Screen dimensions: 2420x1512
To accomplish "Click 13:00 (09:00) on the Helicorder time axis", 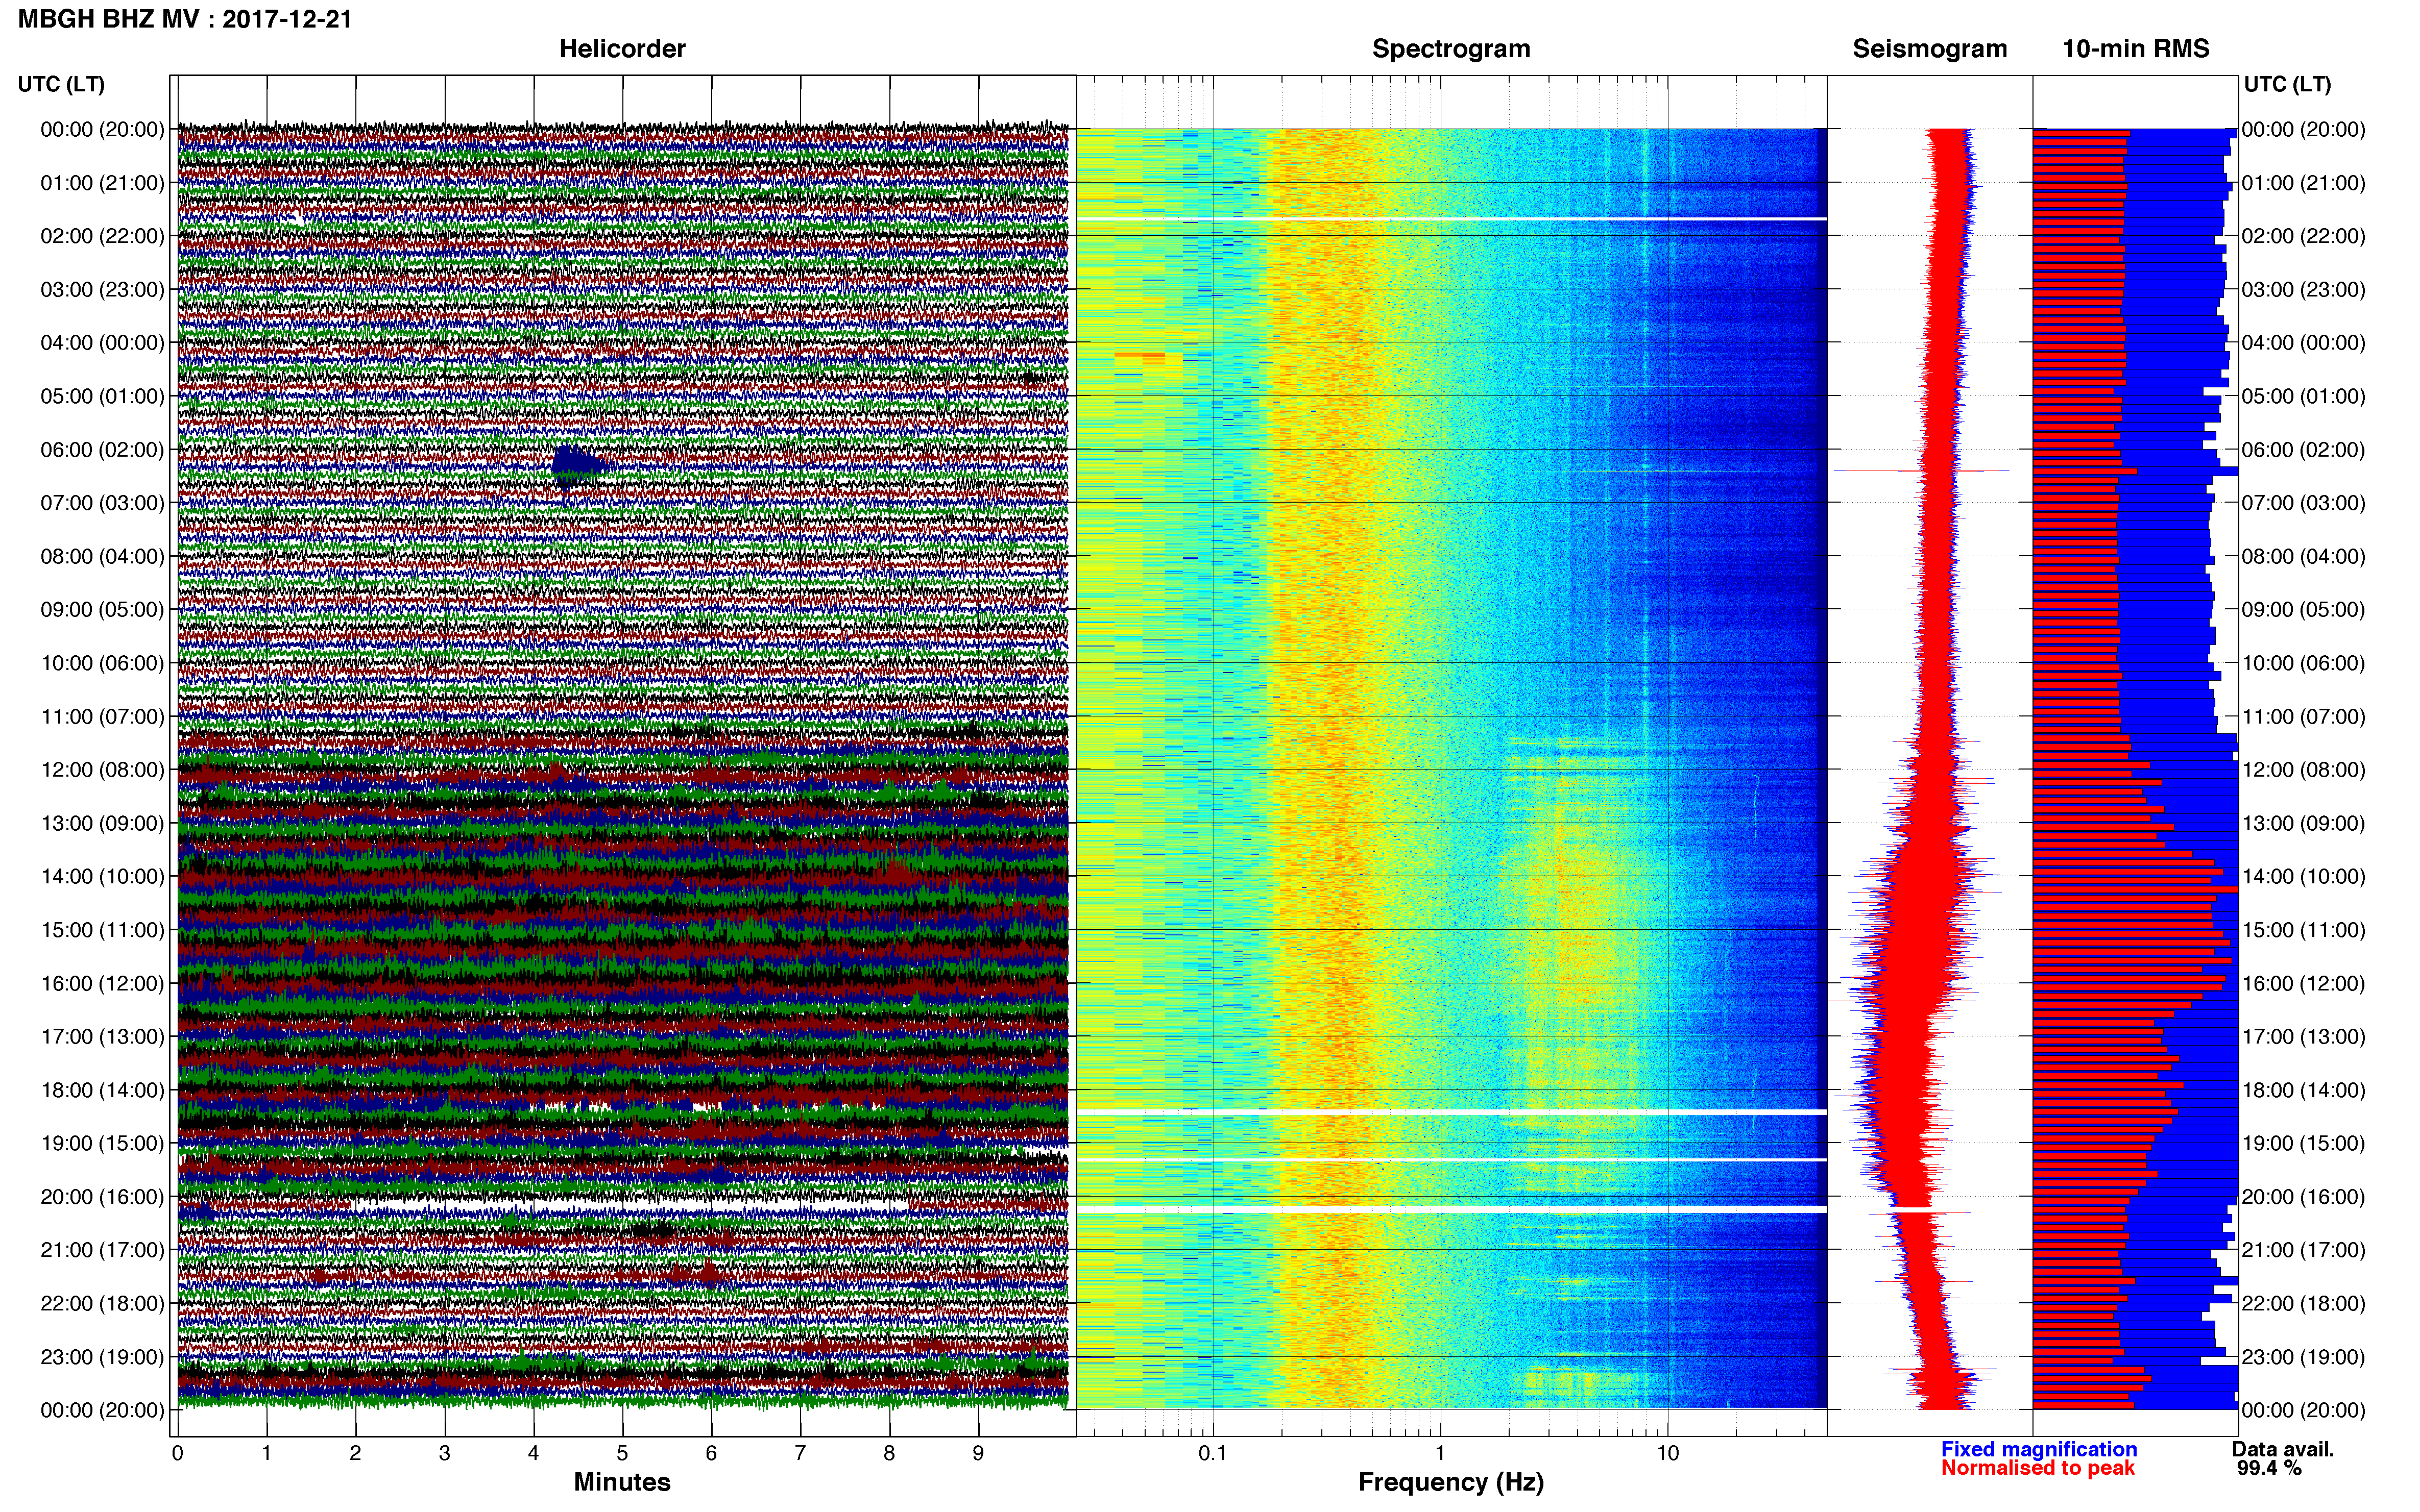I will (x=102, y=823).
